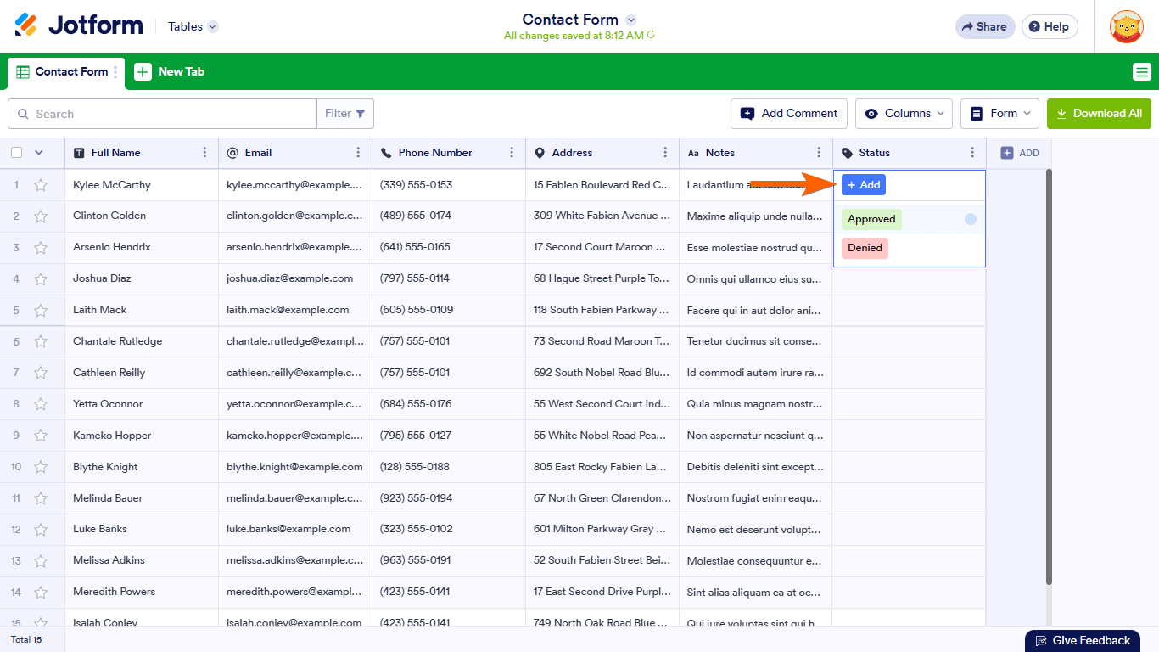
Task: Tick the select-all rows checkbox
Action: pos(16,153)
